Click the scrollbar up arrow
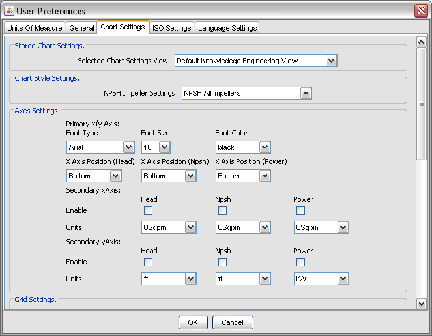Screen dimensions: 432x336 pyautogui.click(x=422, y=43)
